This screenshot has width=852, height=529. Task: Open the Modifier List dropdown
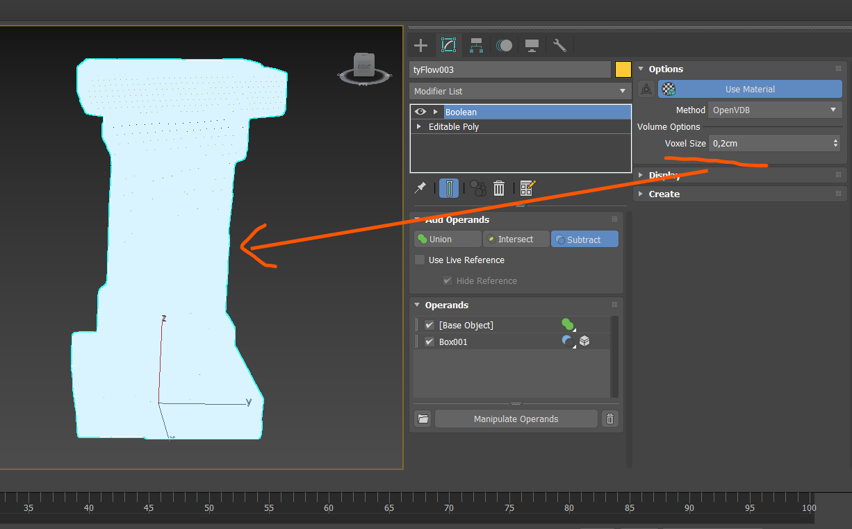click(520, 91)
